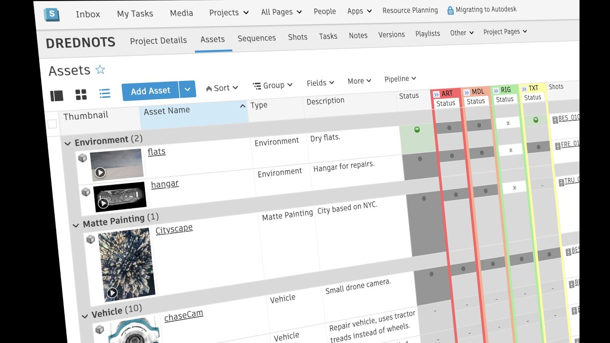Open the Group dropdown
Image resolution: width=610 pixels, height=343 pixels.
(x=273, y=86)
